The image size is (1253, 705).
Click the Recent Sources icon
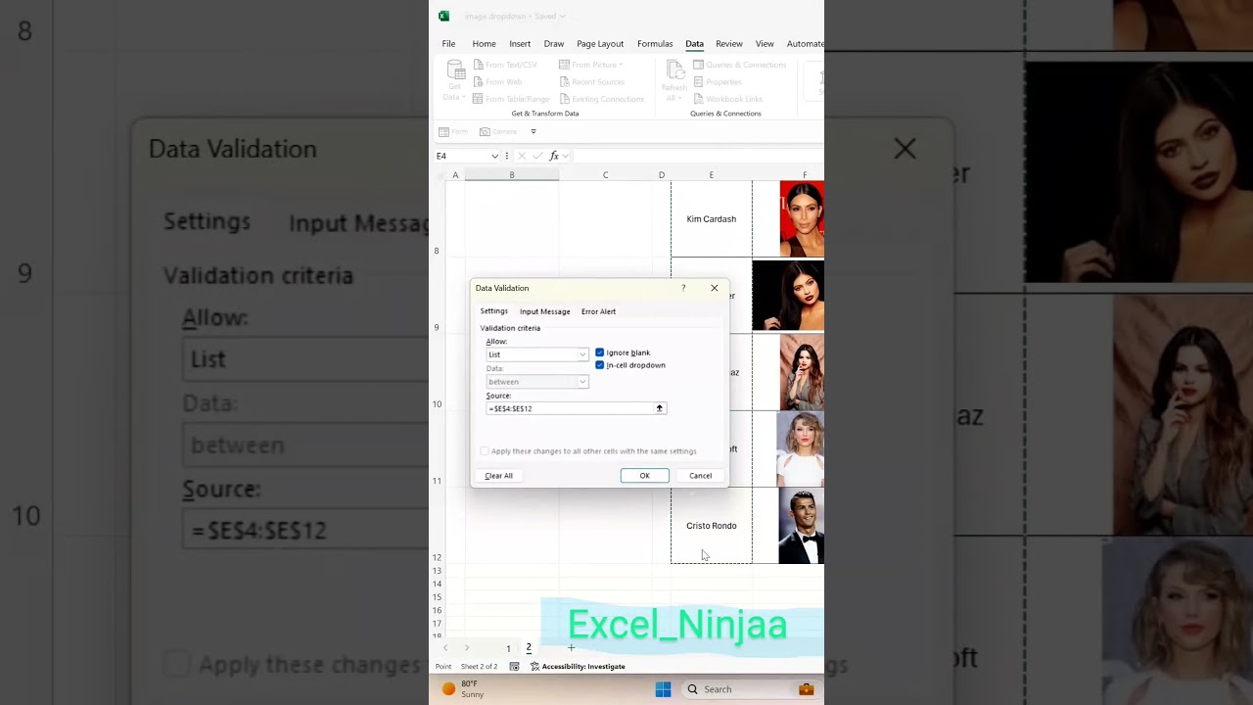click(x=565, y=81)
